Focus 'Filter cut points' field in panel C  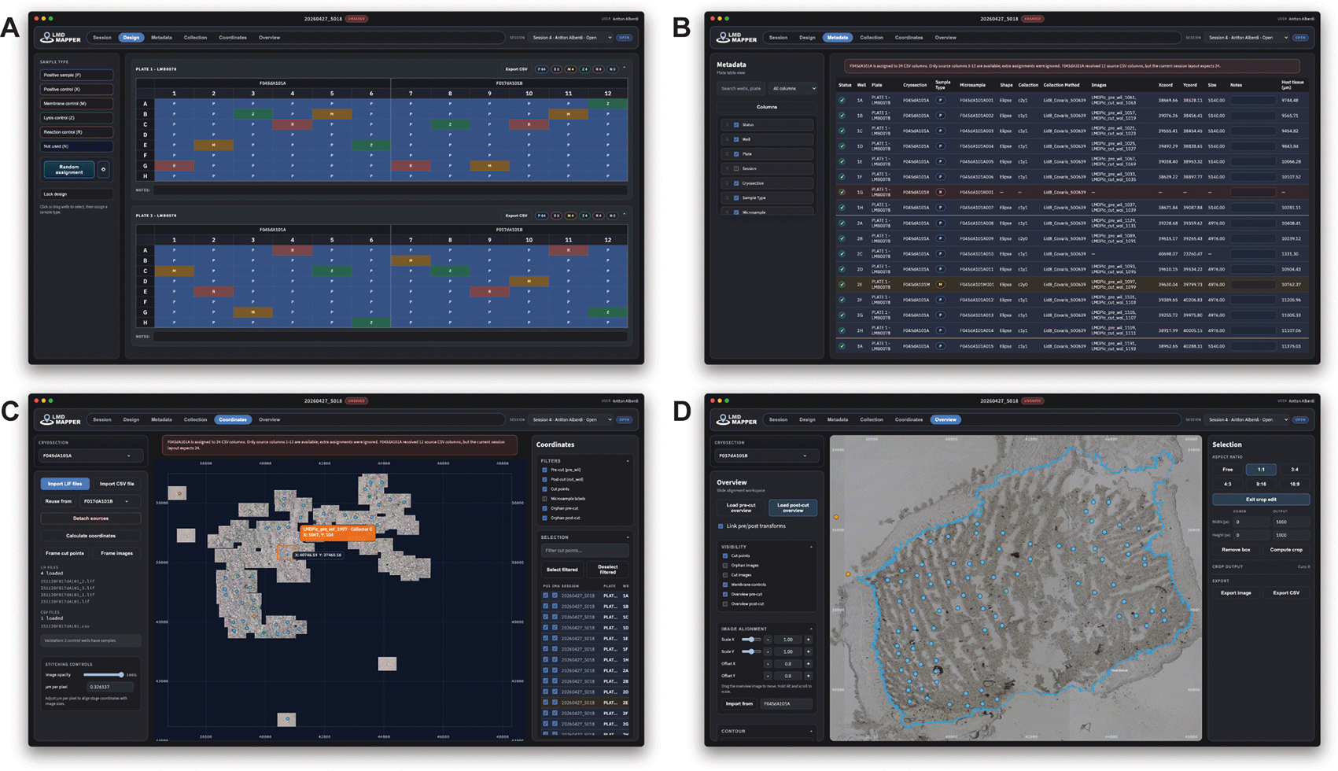click(584, 551)
